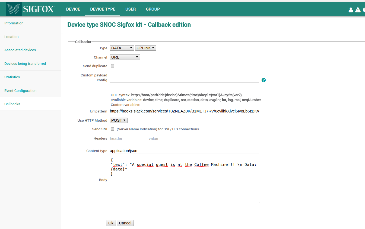Image resolution: width=365 pixels, height=229 pixels.
Task: Focus the Custom payload config field
Action: (x=185, y=80)
